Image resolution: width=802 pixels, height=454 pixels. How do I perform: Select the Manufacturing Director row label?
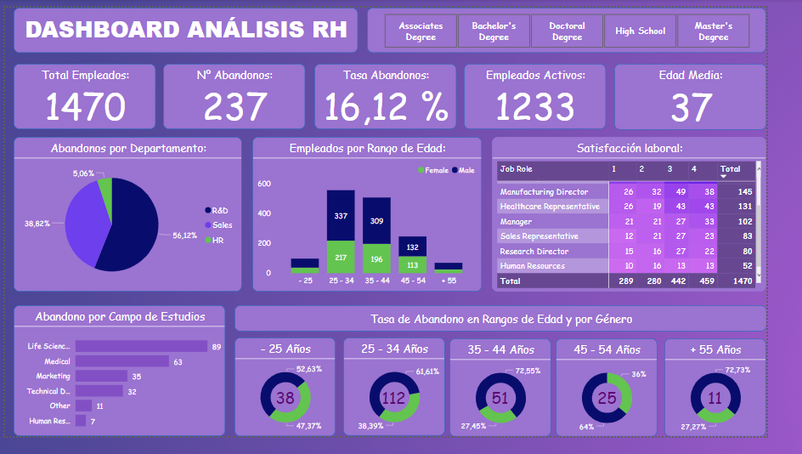(545, 192)
